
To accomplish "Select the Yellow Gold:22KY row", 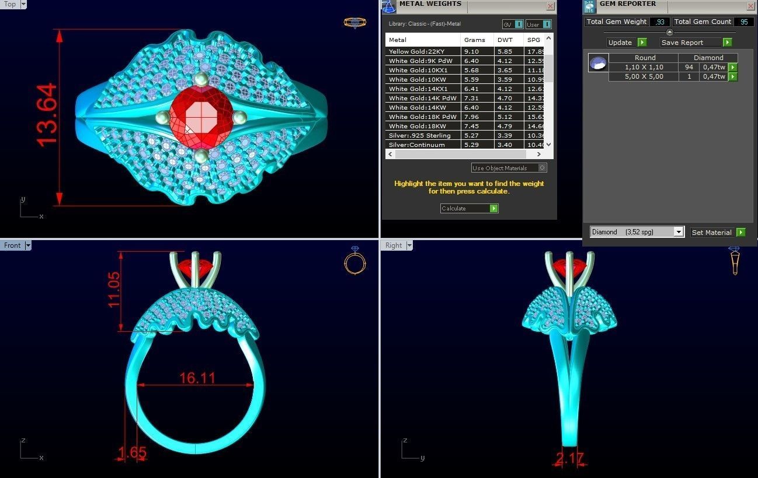I will [465, 51].
